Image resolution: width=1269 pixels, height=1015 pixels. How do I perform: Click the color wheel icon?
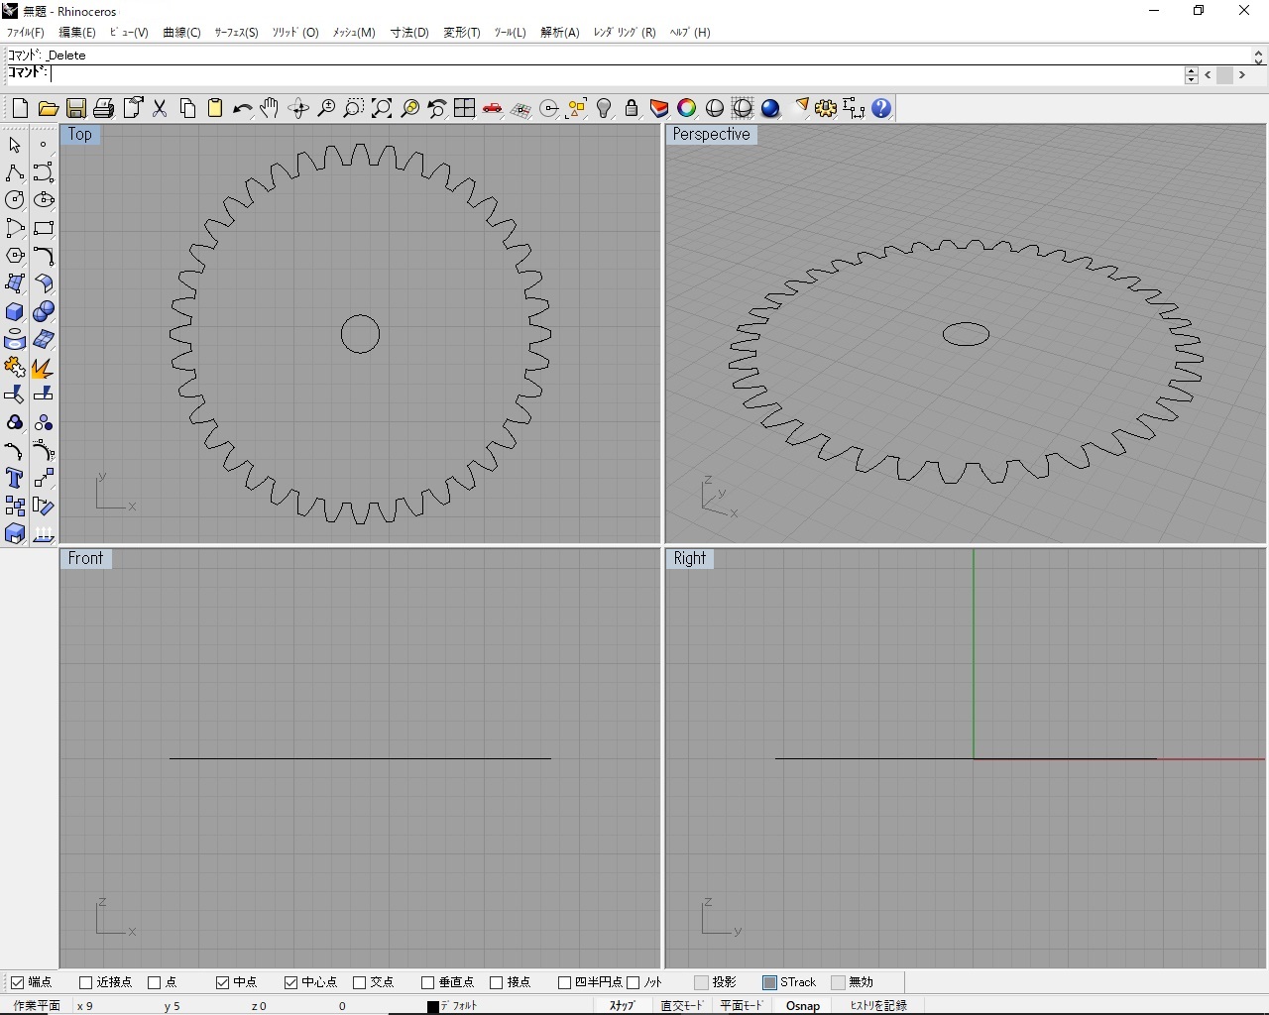(x=687, y=108)
